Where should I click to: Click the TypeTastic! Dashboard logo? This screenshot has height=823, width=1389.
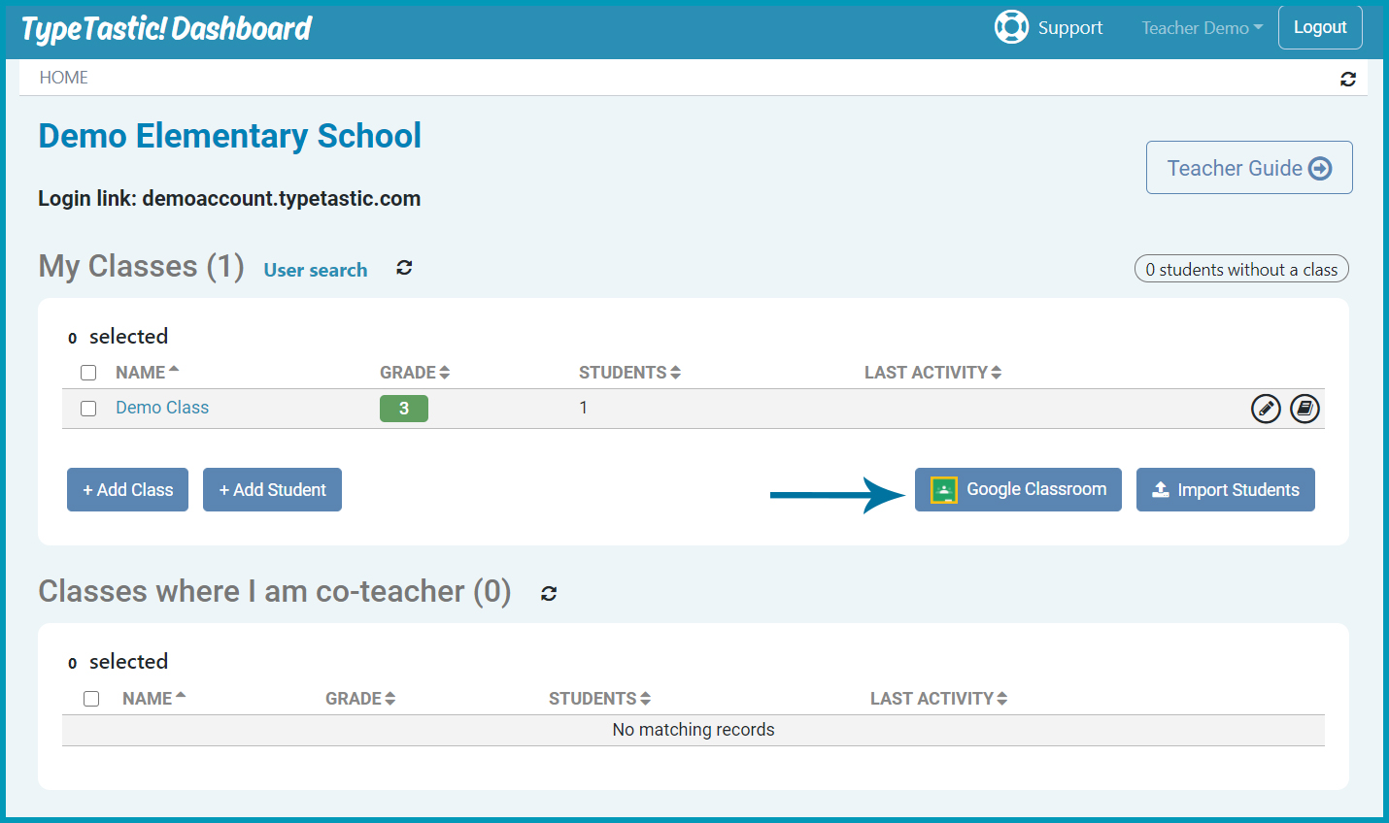tap(166, 29)
